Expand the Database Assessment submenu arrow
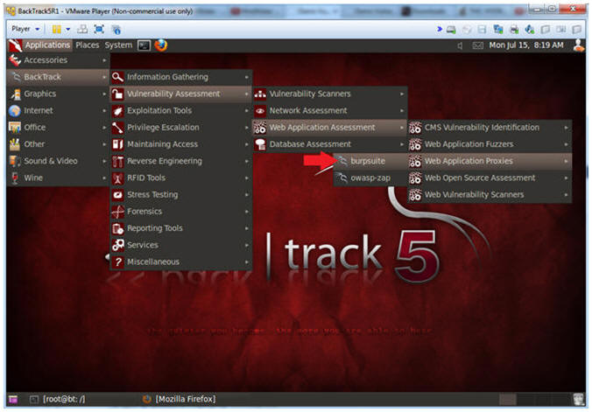Screen dimensions: 592x412 [402, 144]
